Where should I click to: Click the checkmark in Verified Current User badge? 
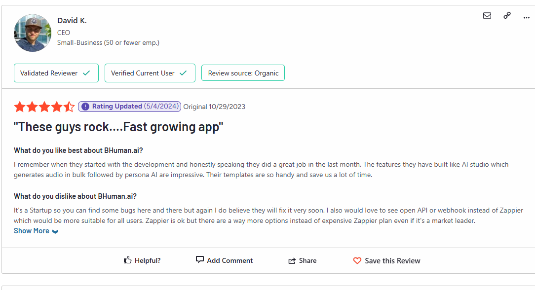coord(183,73)
